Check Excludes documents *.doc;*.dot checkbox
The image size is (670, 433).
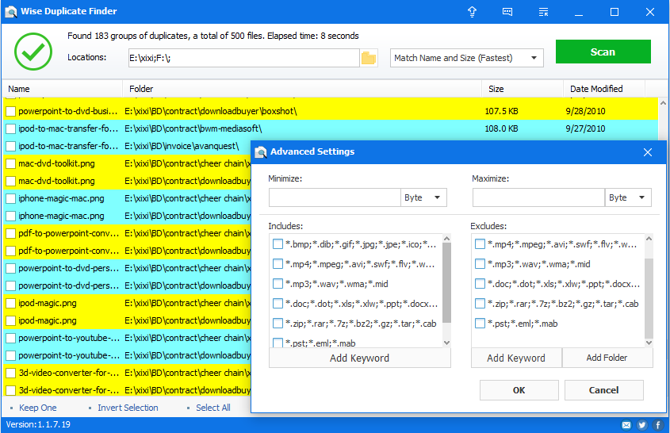click(480, 284)
